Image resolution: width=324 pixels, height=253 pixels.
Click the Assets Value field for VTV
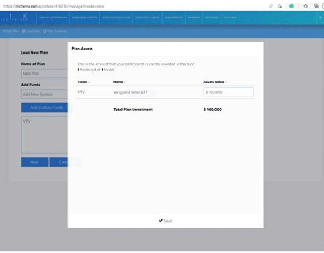click(228, 92)
